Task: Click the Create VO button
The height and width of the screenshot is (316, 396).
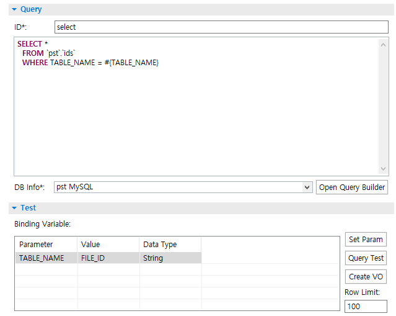Action: [x=366, y=277]
